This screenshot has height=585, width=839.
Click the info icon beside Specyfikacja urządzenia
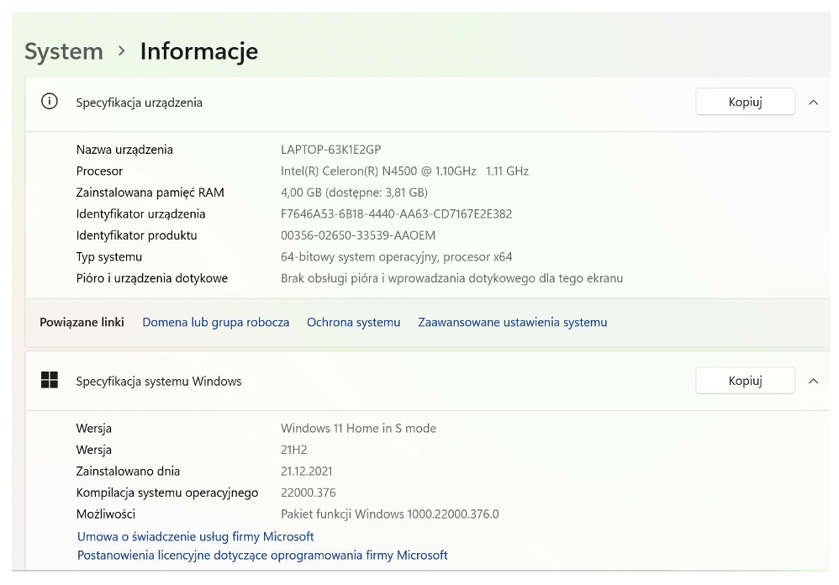click(50, 101)
